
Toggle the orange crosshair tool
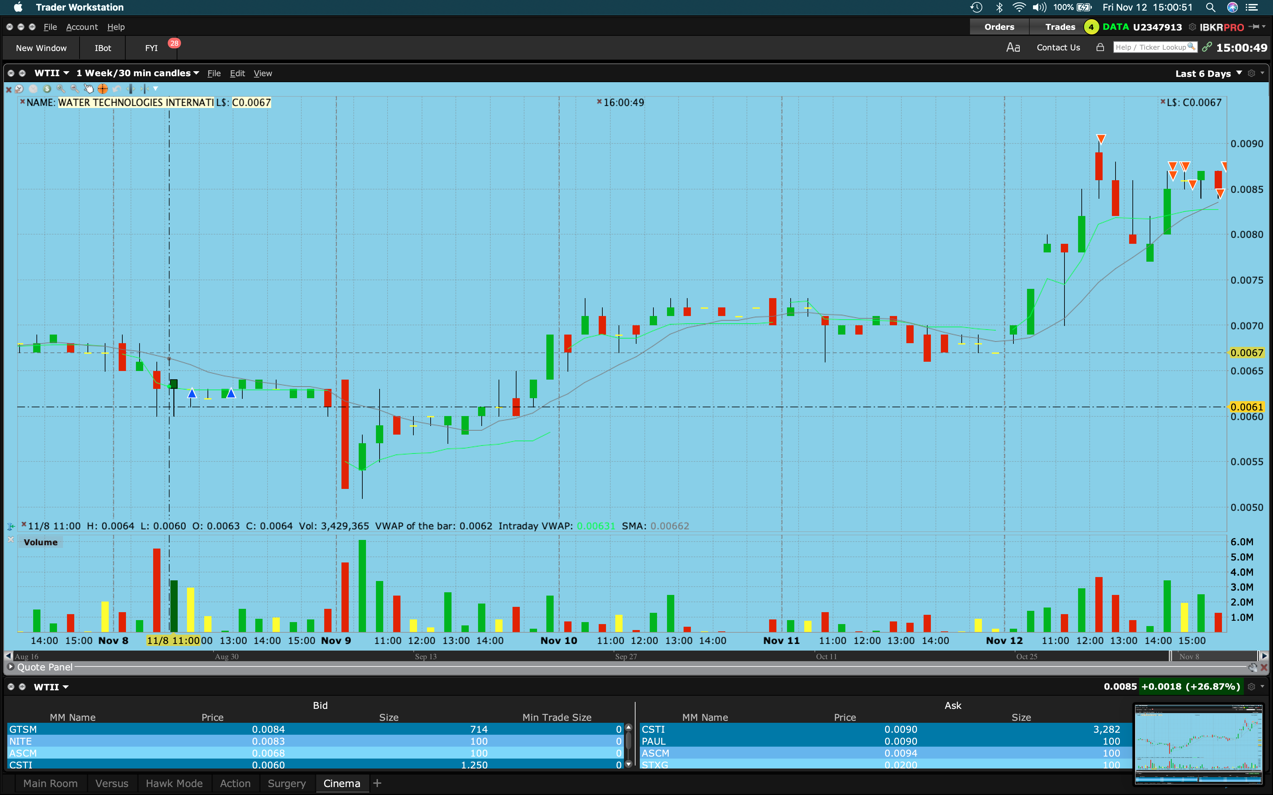click(x=102, y=89)
